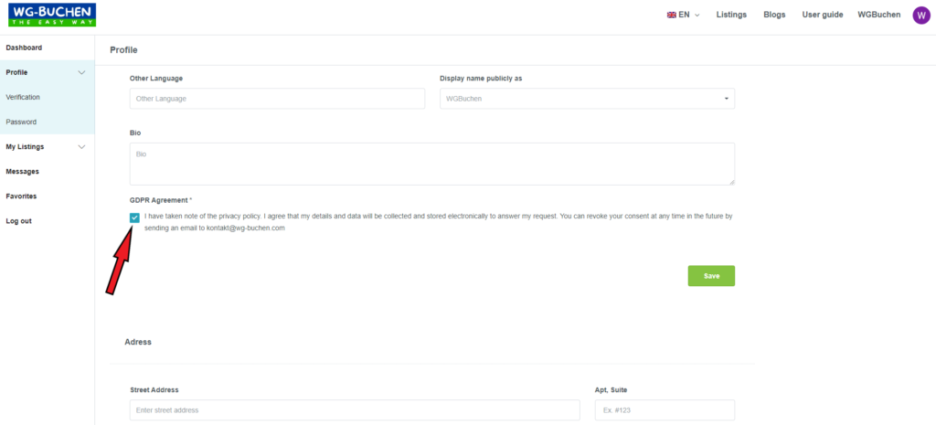This screenshot has height=425, width=936.
Task: Click the UK flag language icon
Action: [x=672, y=15]
